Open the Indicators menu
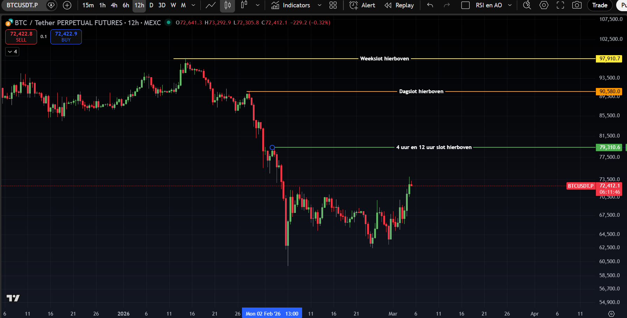 [x=291, y=5]
